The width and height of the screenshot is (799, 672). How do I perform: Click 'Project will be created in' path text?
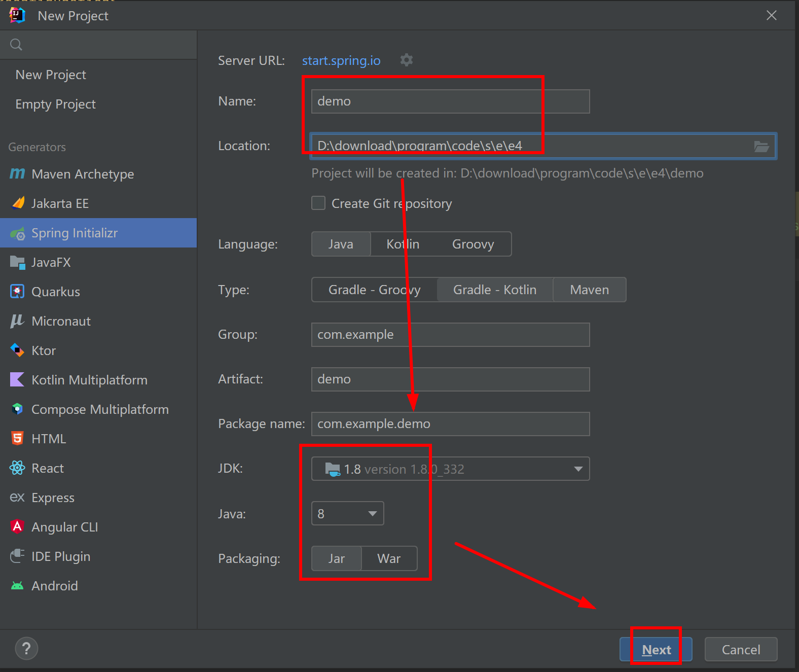(507, 173)
